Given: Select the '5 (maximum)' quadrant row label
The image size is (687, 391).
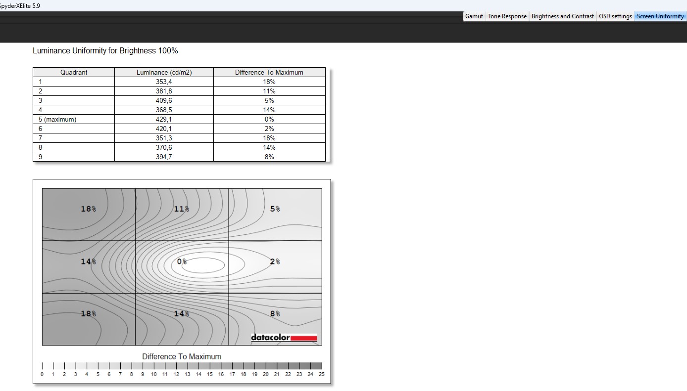Looking at the screenshot, I should (58, 119).
